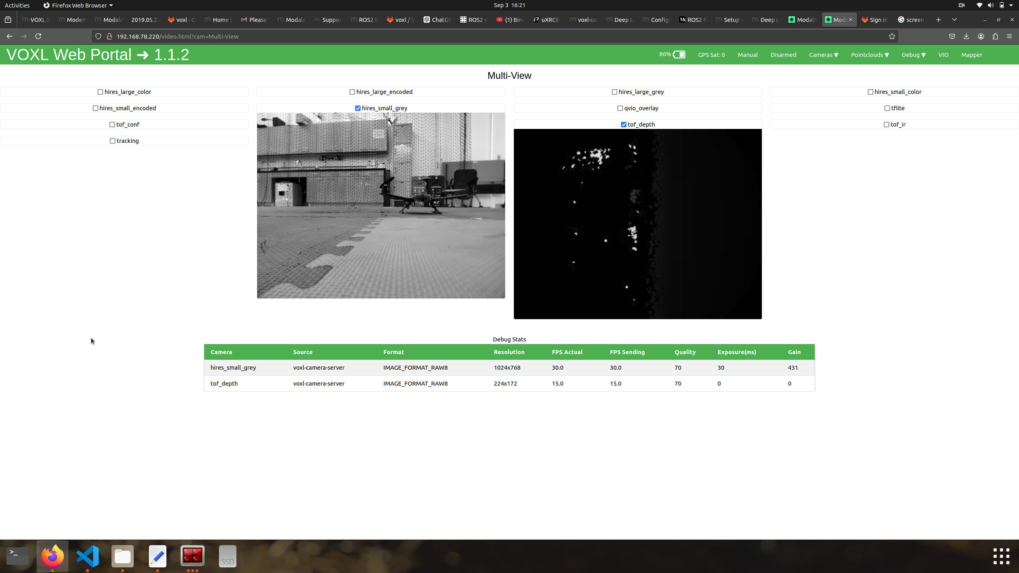The width and height of the screenshot is (1019, 573).
Task: Open Files manager from dock
Action: (123, 556)
